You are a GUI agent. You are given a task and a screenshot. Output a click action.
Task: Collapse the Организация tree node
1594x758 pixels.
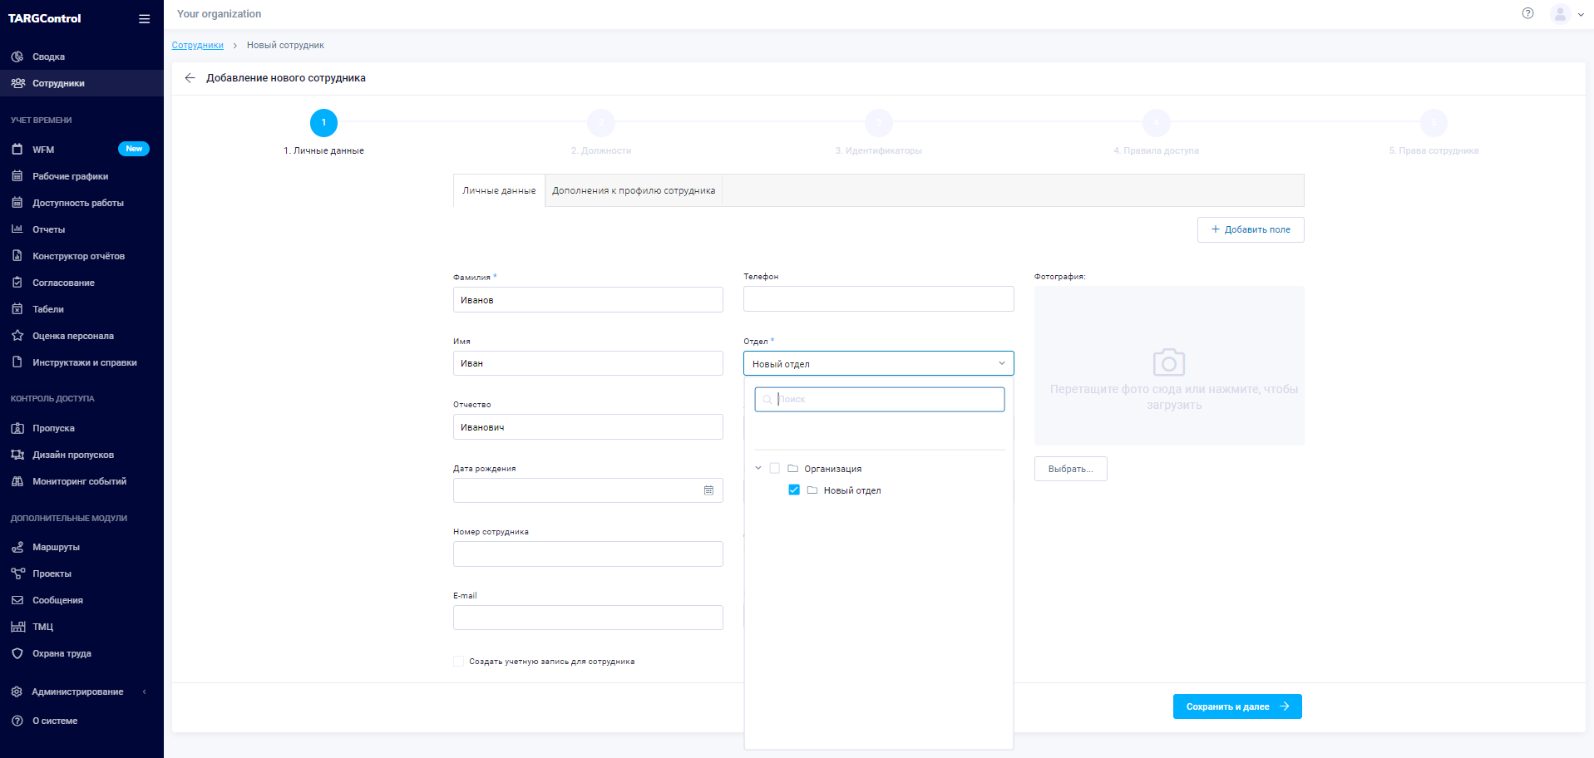click(758, 469)
